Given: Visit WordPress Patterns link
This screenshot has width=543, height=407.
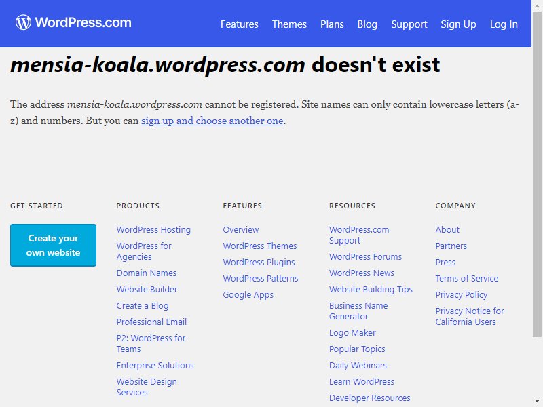Looking at the screenshot, I should (x=261, y=279).
